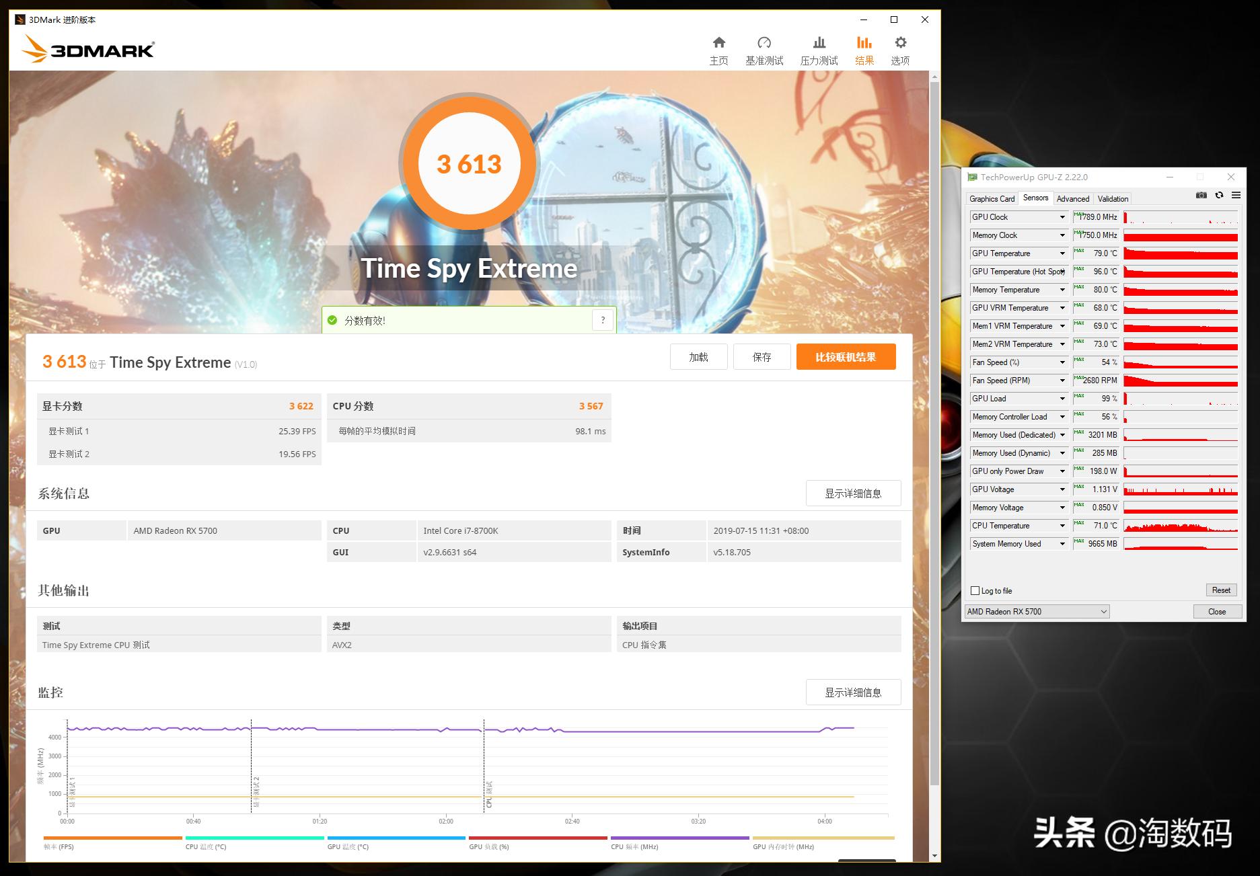Click the GPU-Z refresh icon
Viewport: 1260px width, 876px height.
pyautogui.click(x=1219, y=195)
